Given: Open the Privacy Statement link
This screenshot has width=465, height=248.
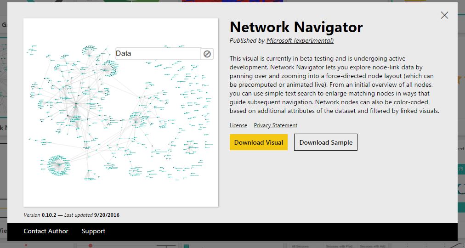Looking at the screenshot, I should [276, 125].
